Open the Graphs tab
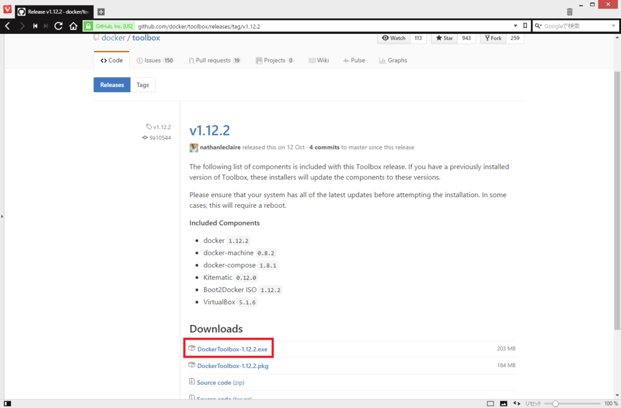621x408 pixels. click(393, 60)
